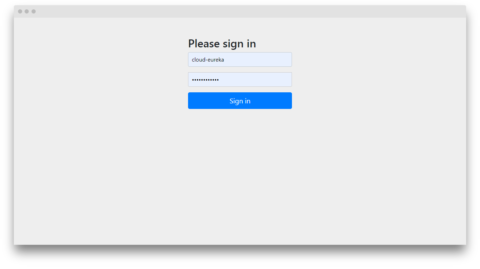
Task: Click the password dots inside password box
Action: (205, 80)
